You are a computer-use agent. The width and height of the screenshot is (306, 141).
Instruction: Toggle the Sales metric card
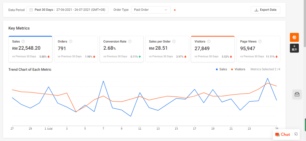point(30,49)
